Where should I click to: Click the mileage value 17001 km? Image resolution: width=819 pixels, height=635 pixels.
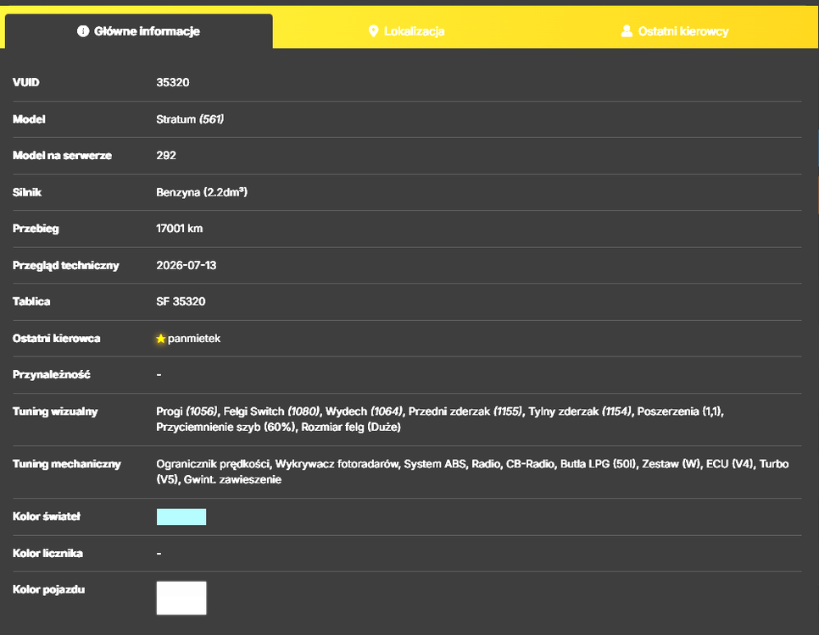tap(179, 229)
